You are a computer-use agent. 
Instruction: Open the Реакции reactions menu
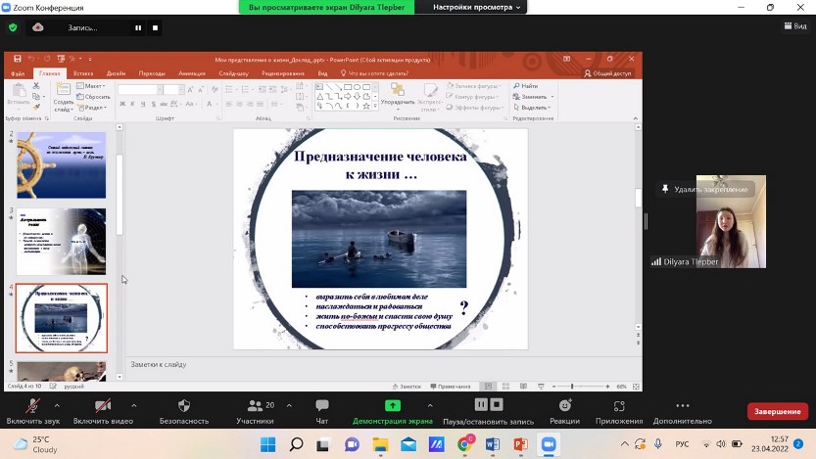[x=565, y=411]
